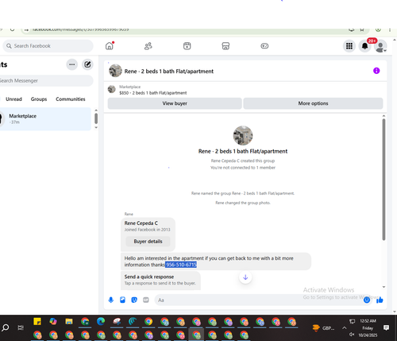Image resolution: width=397 pixels, height=341 pixels.
Task: Switch to the Unread chats tab
Action: (13, 99)
